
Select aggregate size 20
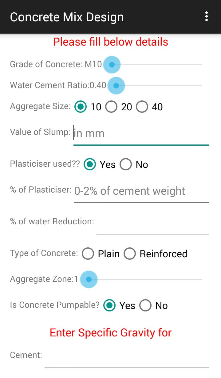click(112, 107)
